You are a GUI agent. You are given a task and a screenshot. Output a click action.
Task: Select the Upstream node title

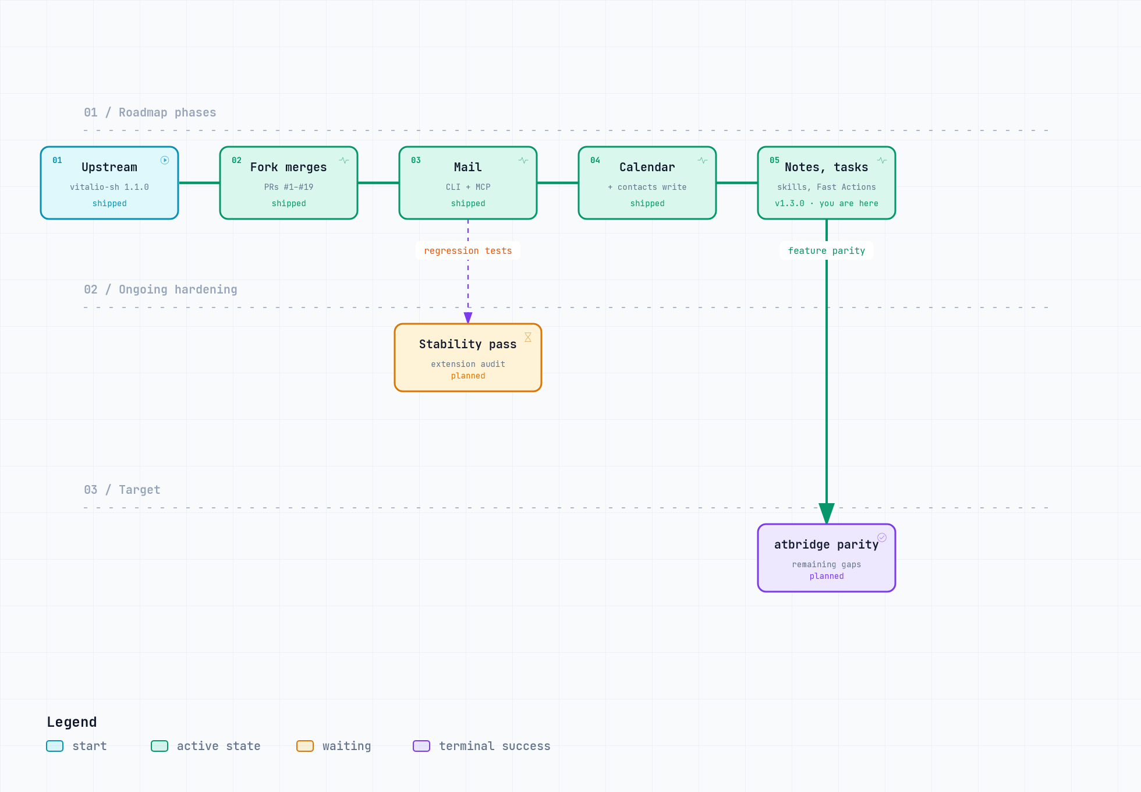click(x=109, y=167)
